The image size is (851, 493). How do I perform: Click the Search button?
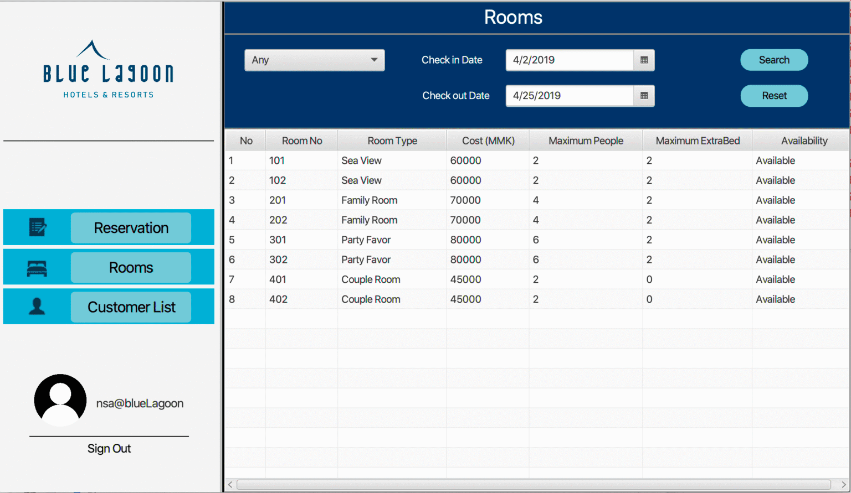(773, 60)
